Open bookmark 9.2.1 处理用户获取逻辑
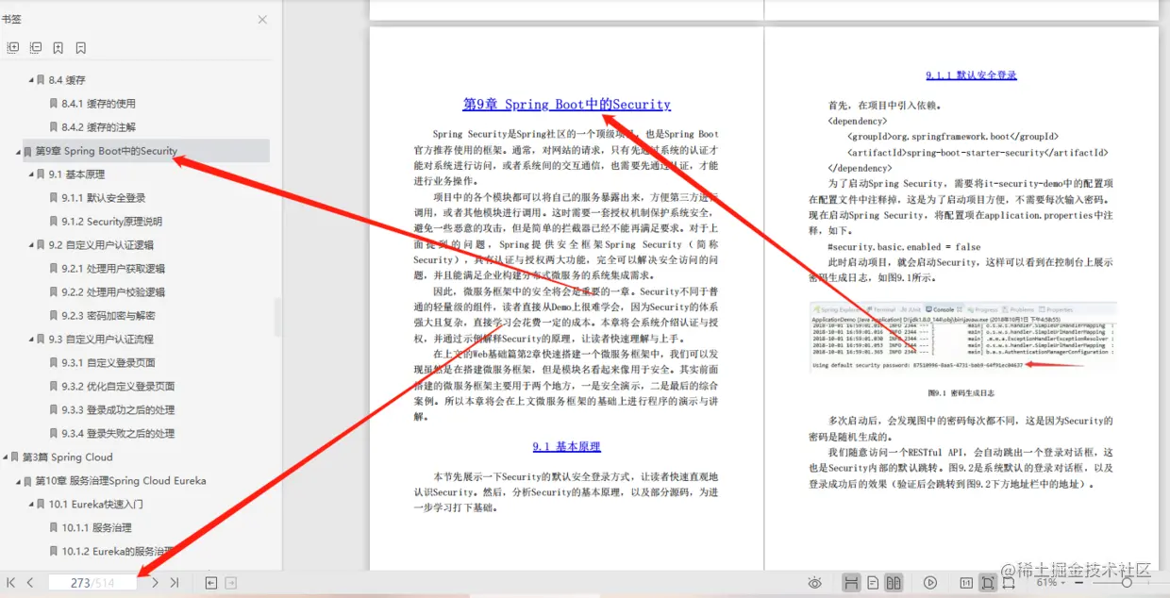The width and height of the screenshot is (1170, 598). pyautogui.click(x=113, y=269)
